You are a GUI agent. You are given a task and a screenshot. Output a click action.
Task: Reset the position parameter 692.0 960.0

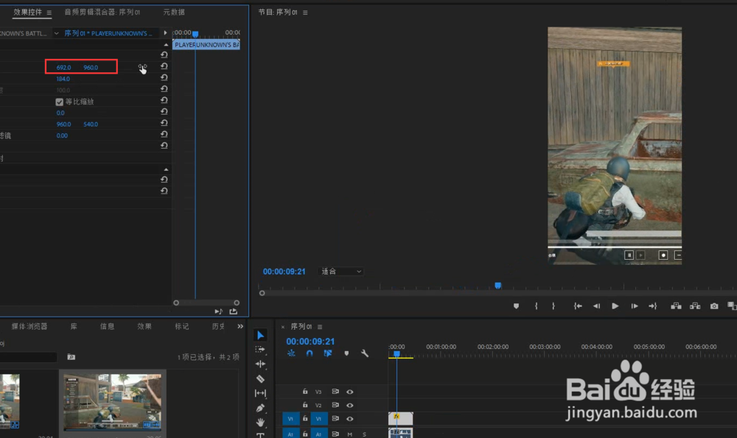[164, 67]
